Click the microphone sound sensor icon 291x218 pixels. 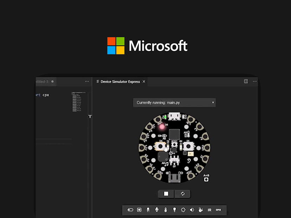tap(157, 210)
